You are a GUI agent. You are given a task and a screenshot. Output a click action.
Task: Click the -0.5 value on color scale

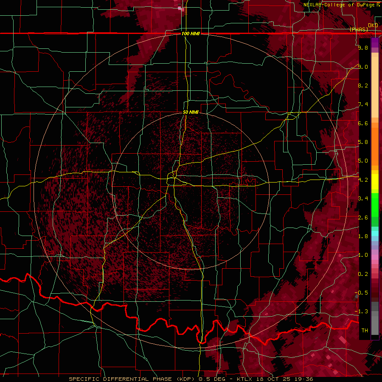click(361, 293)
